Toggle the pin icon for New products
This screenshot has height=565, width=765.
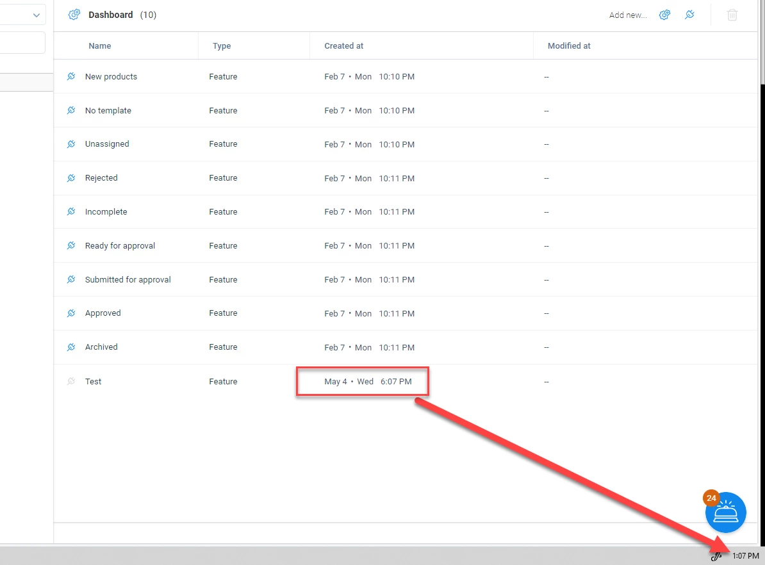(71, 76)
